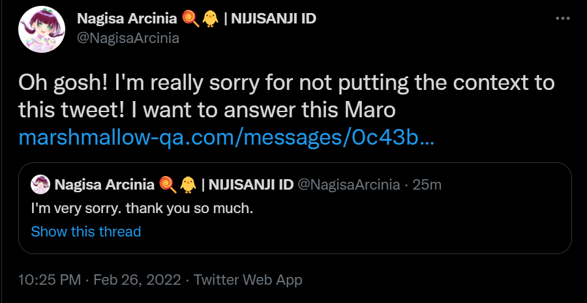Click the quoted tweet's bold Nagisa Arcinia name
The height and width of the screenshot is (303, 587).
(x=105, y=184)
